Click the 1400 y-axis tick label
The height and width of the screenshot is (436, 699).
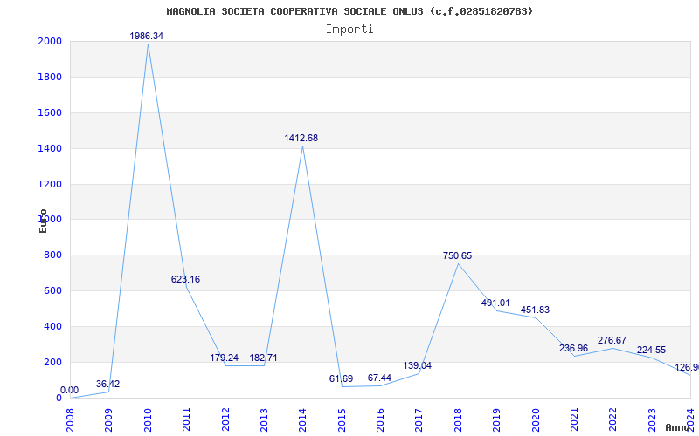pyautogui.click(x=50, y=148)
